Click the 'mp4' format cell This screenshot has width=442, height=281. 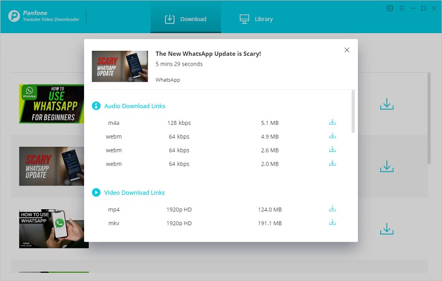click(x=114, y=210)
